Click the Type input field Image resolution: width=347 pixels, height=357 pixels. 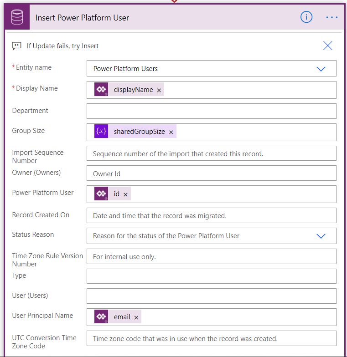point(212,276)
